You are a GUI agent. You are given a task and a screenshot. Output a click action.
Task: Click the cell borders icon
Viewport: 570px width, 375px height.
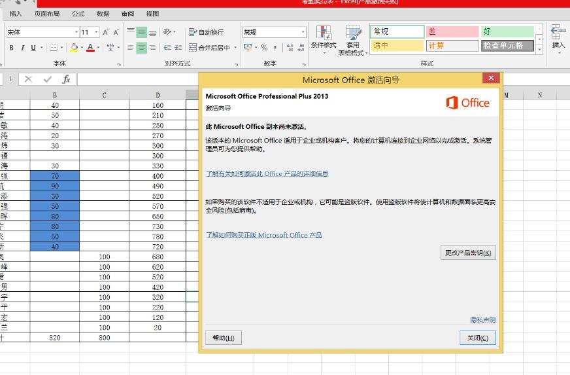click(x=53, y=48)
